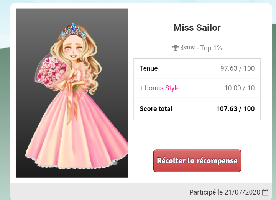Viewport: 276px width, 200px height.
Task: Click the pink rose bouquet on avatar
Action: tap(51, 71)
